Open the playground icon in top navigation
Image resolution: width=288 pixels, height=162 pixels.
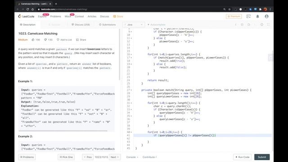tap(248, 16)
